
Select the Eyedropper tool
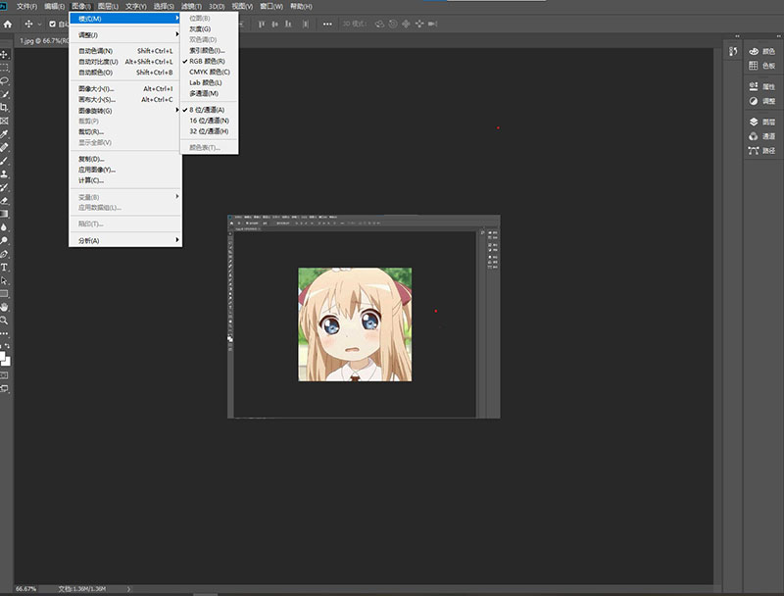tap(5, 134)
